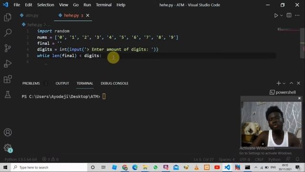Click the 'import random' code line

53,31
